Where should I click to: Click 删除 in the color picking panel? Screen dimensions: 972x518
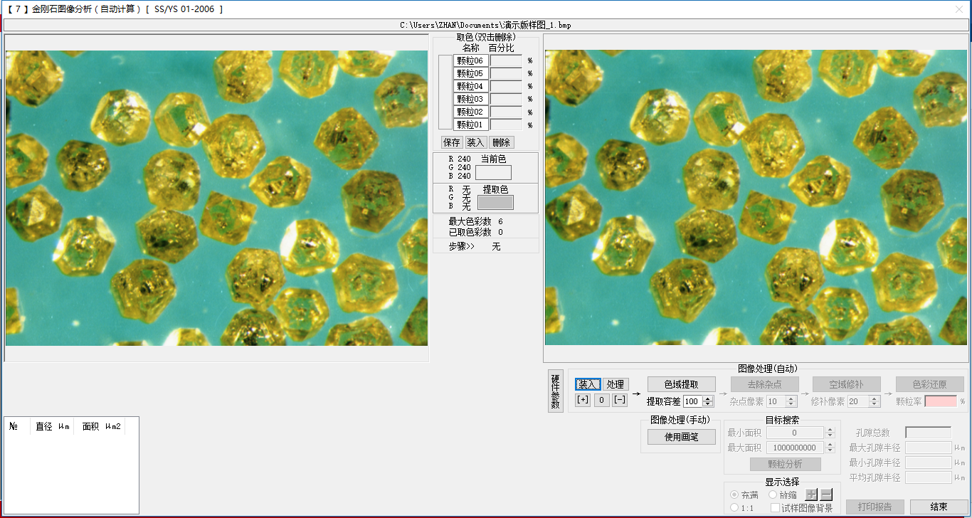501,142
